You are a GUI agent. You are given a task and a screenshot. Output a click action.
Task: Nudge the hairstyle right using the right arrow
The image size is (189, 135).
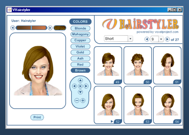[x=86, y=86]
